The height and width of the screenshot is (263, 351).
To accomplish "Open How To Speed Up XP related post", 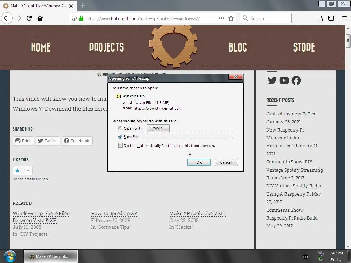I will pyautogui.click(x=114, y=213).
